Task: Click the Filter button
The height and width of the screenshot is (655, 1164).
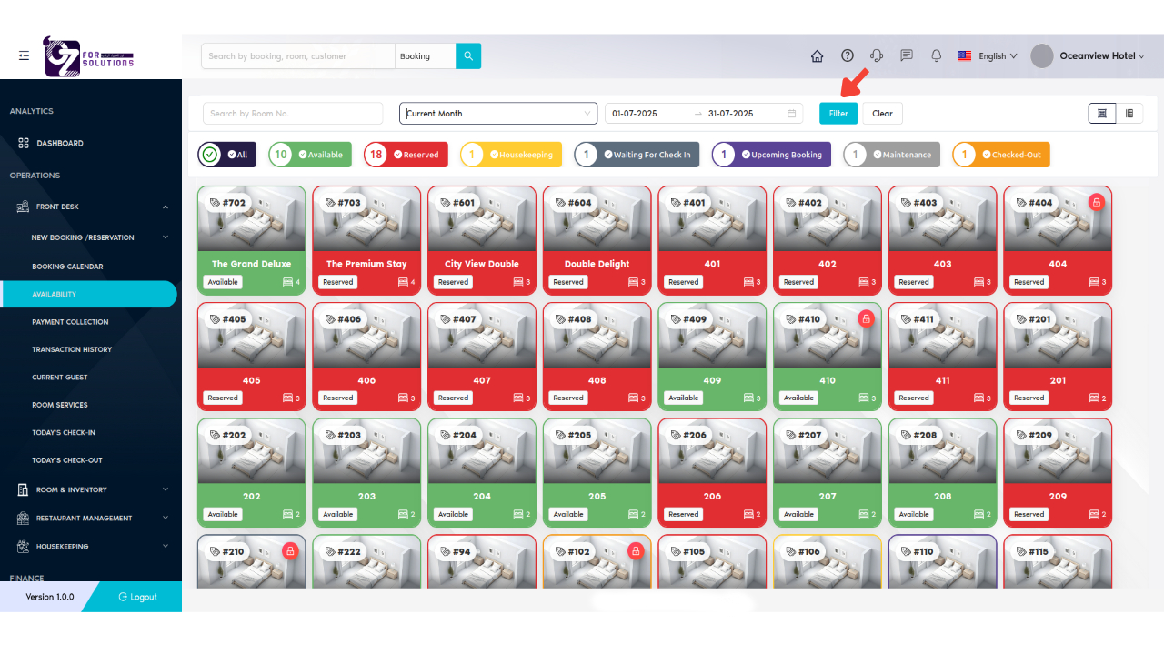Action: (x=838, y=114)
